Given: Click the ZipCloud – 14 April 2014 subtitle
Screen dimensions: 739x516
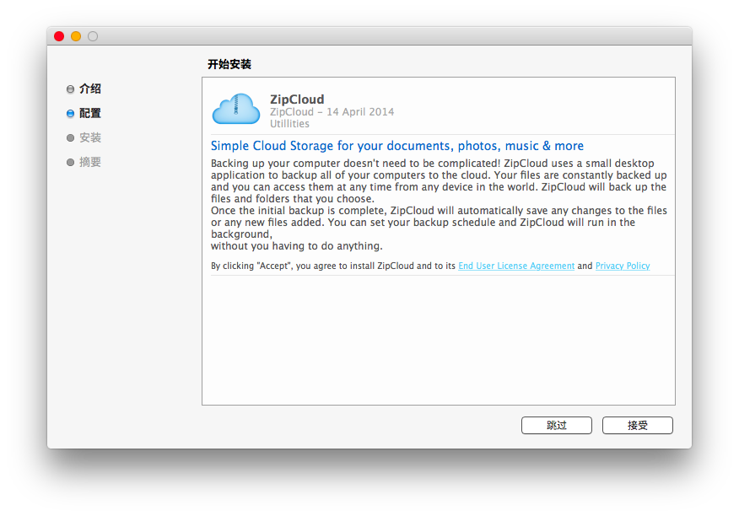Looking at the screenshot, I should tap(332, 112).
